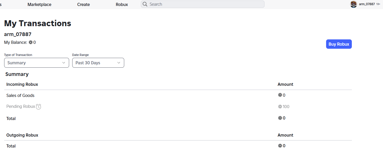383x155 pixels.
Task: Click the greyed Robux icon beside 100
Action: tap(280, 107)
